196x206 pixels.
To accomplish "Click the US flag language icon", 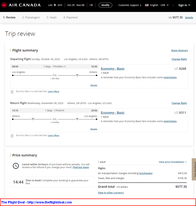I will pos(147,5).
